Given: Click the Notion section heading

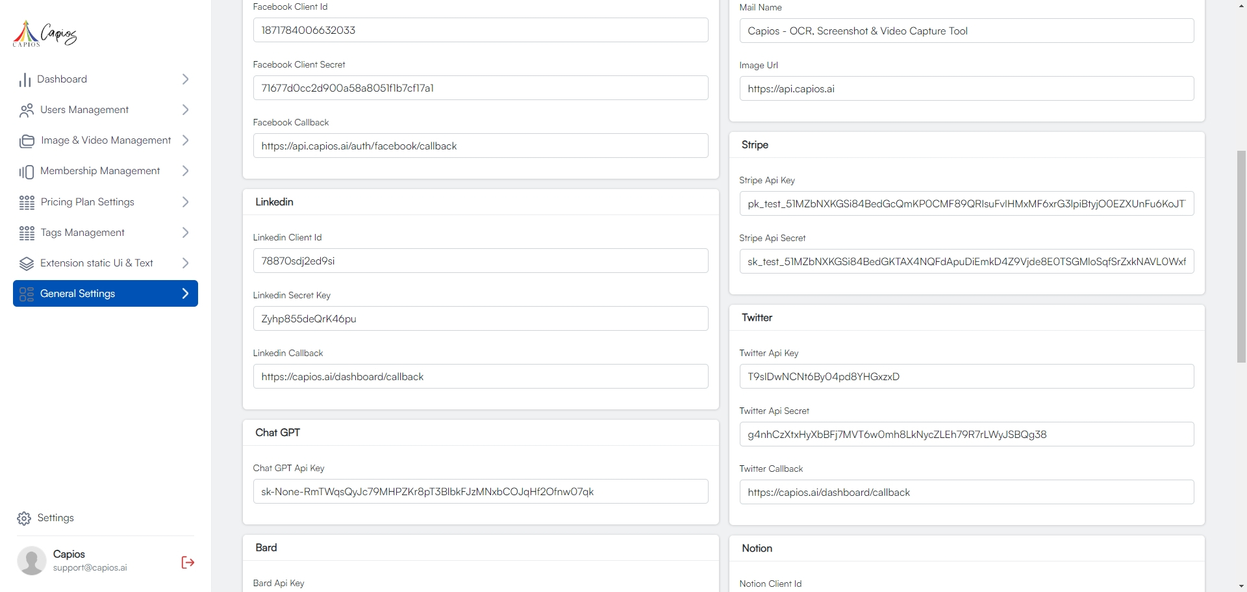Looking at the screenshot, I should tap(757, 548).
